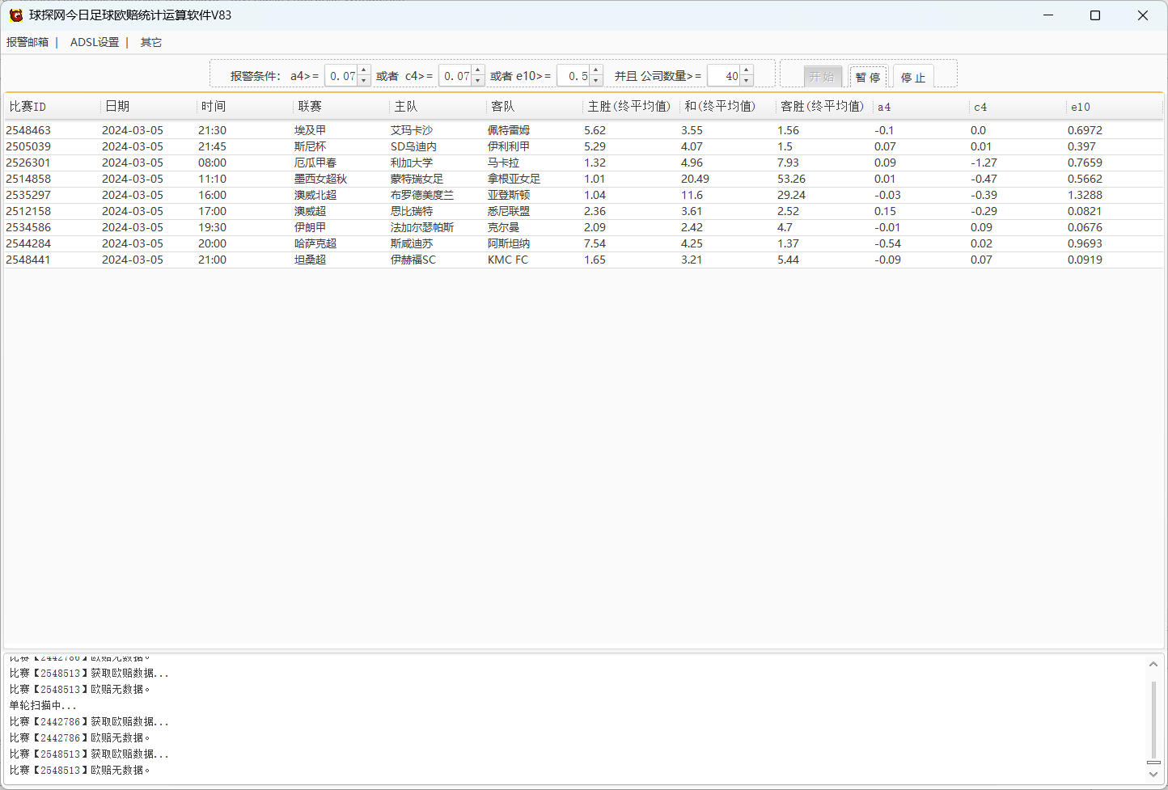This screenshot has height=790, width=1168.
Task: Increase 公司数量 value with up arrow
Action: pyautogui.click(x=747, y=71)
